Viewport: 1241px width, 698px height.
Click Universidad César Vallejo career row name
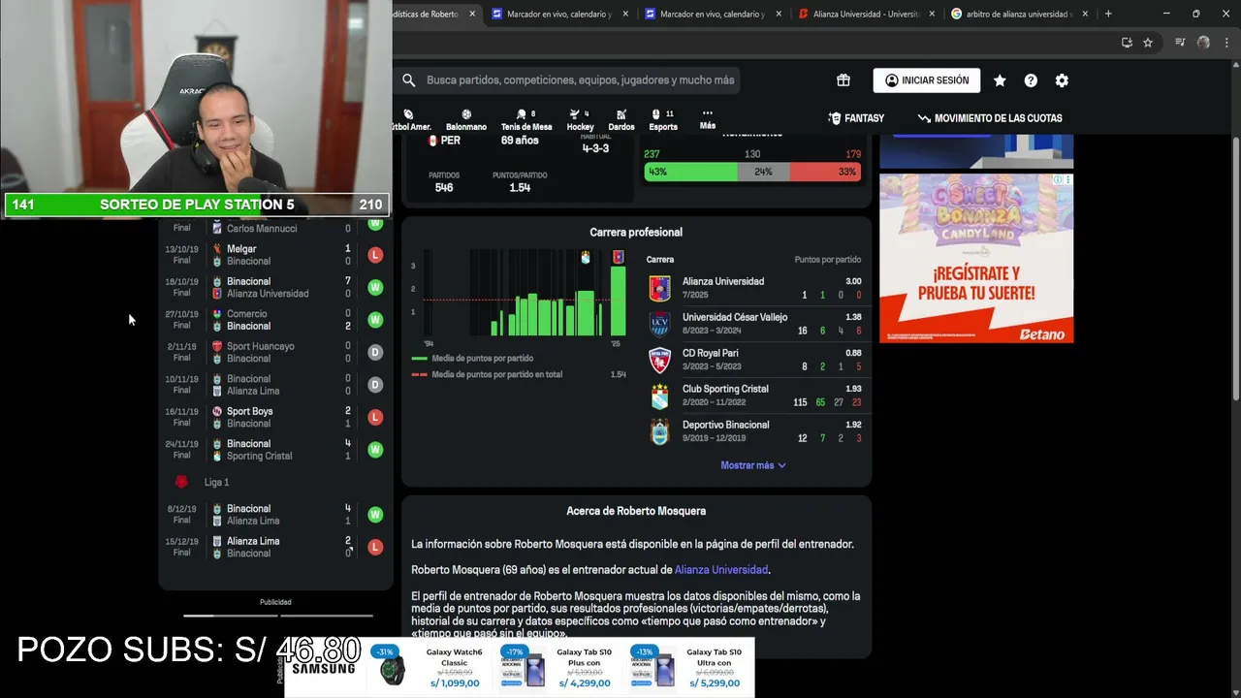(x=735, y=317)
